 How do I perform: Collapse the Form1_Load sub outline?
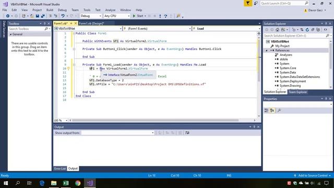[x=74, y=65]
